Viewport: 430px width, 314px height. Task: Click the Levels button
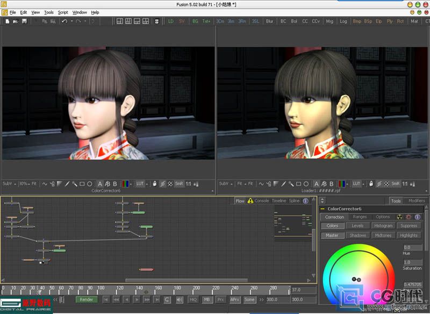pyautogui.click(x=357, y=226)
